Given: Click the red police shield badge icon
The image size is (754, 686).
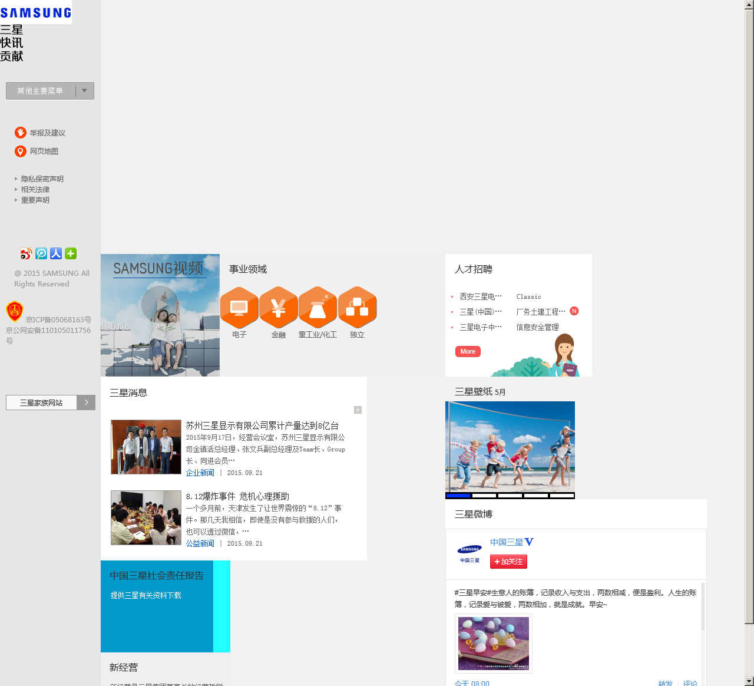Looking at the screenshot, I should [15, 311].
